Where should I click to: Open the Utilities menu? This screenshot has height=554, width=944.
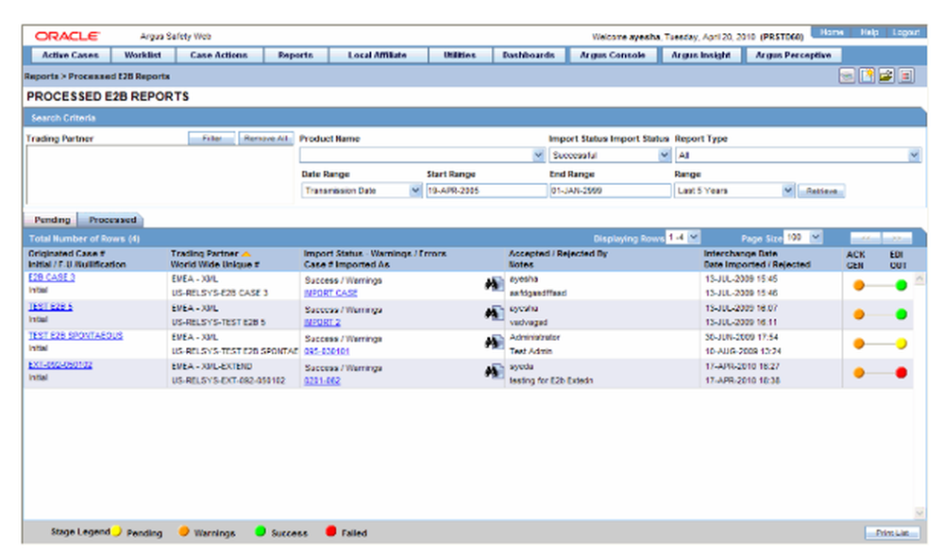point(460,55)
